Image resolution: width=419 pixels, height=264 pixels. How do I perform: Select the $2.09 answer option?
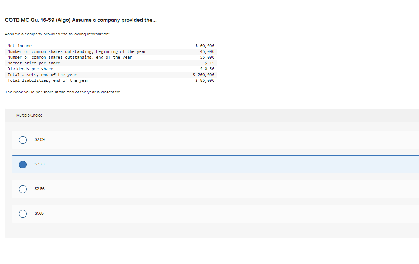(x=22, y=140)
